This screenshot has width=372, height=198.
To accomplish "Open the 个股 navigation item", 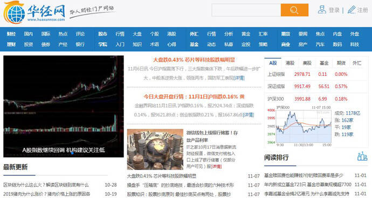I will (154, 34).
